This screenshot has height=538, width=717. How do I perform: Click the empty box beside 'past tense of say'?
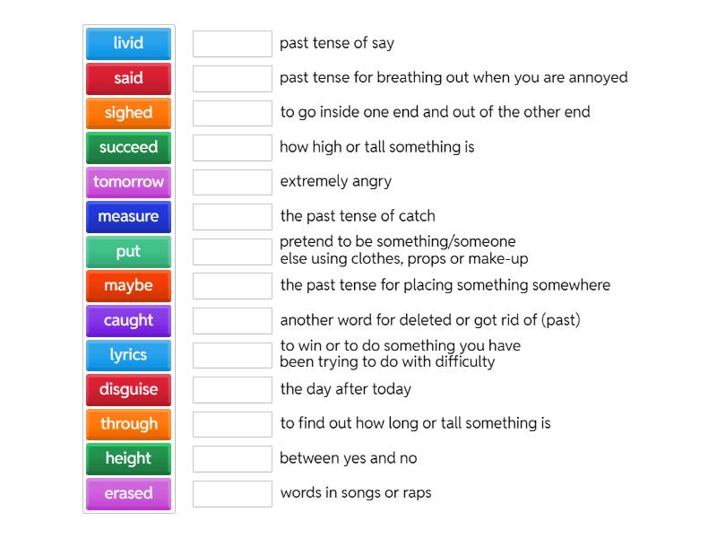point(232,44)
